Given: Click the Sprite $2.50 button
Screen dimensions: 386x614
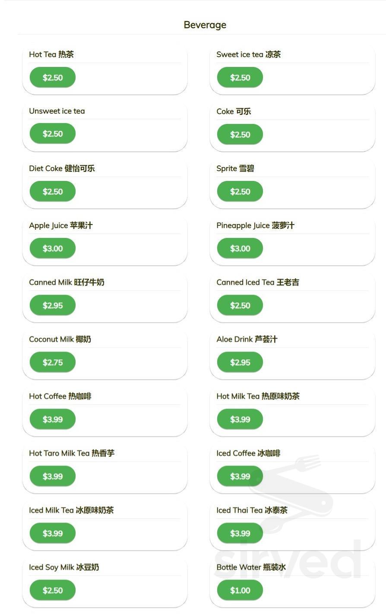Looking at the screenshot, I should coord(240,192).
